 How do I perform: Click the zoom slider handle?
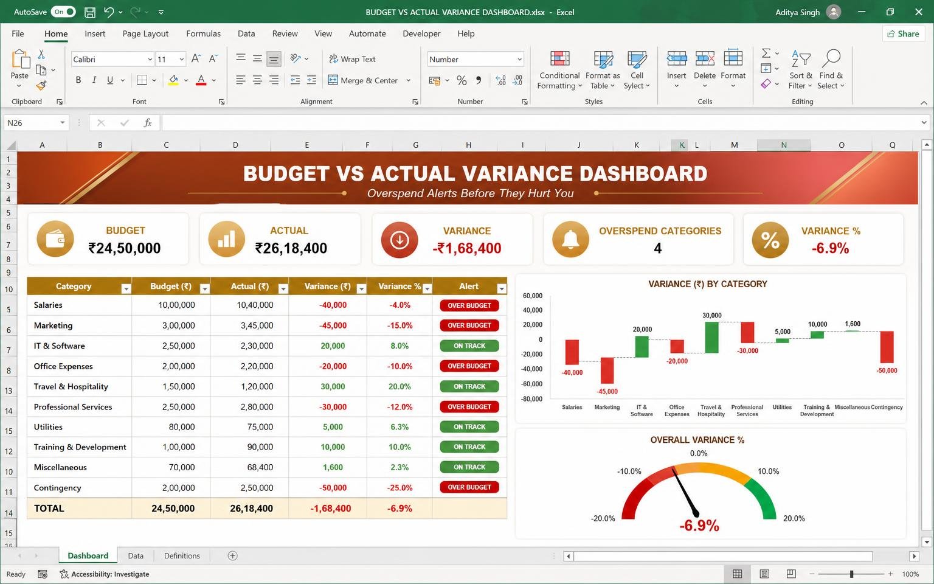coord(851,574)
